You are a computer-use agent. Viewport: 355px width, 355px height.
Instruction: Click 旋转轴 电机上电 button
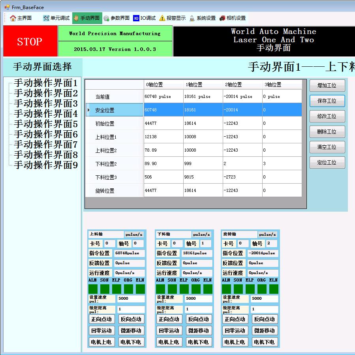pyautogui.click(x=235, y=342)
